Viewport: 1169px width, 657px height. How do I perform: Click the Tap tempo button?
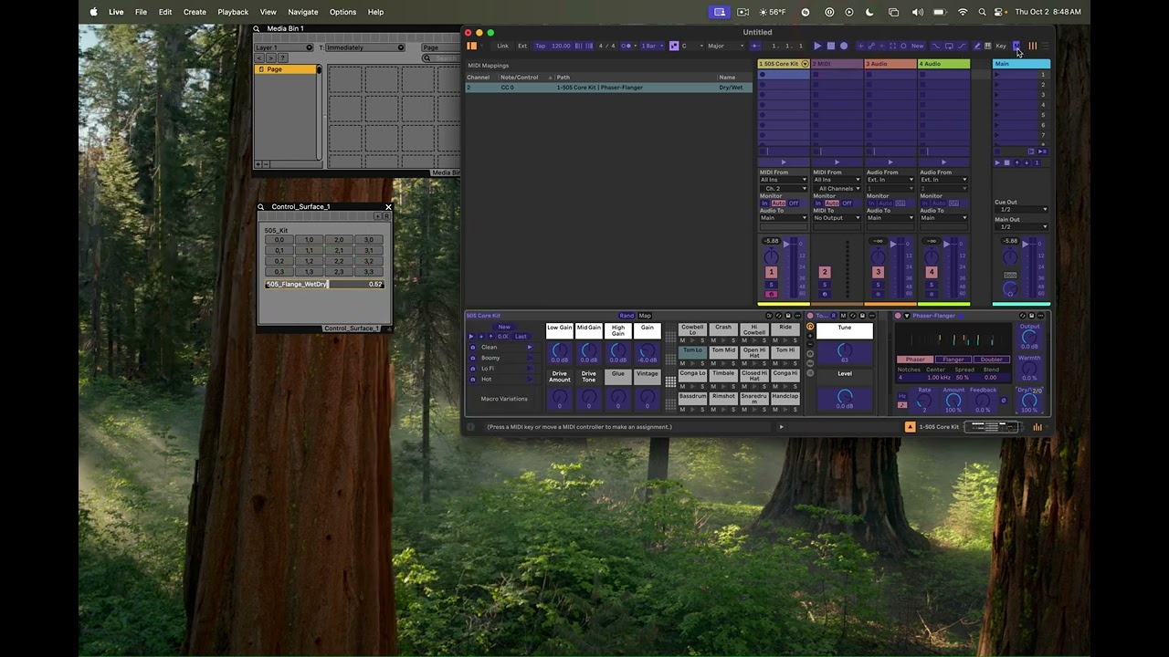(x=540, y=46)
